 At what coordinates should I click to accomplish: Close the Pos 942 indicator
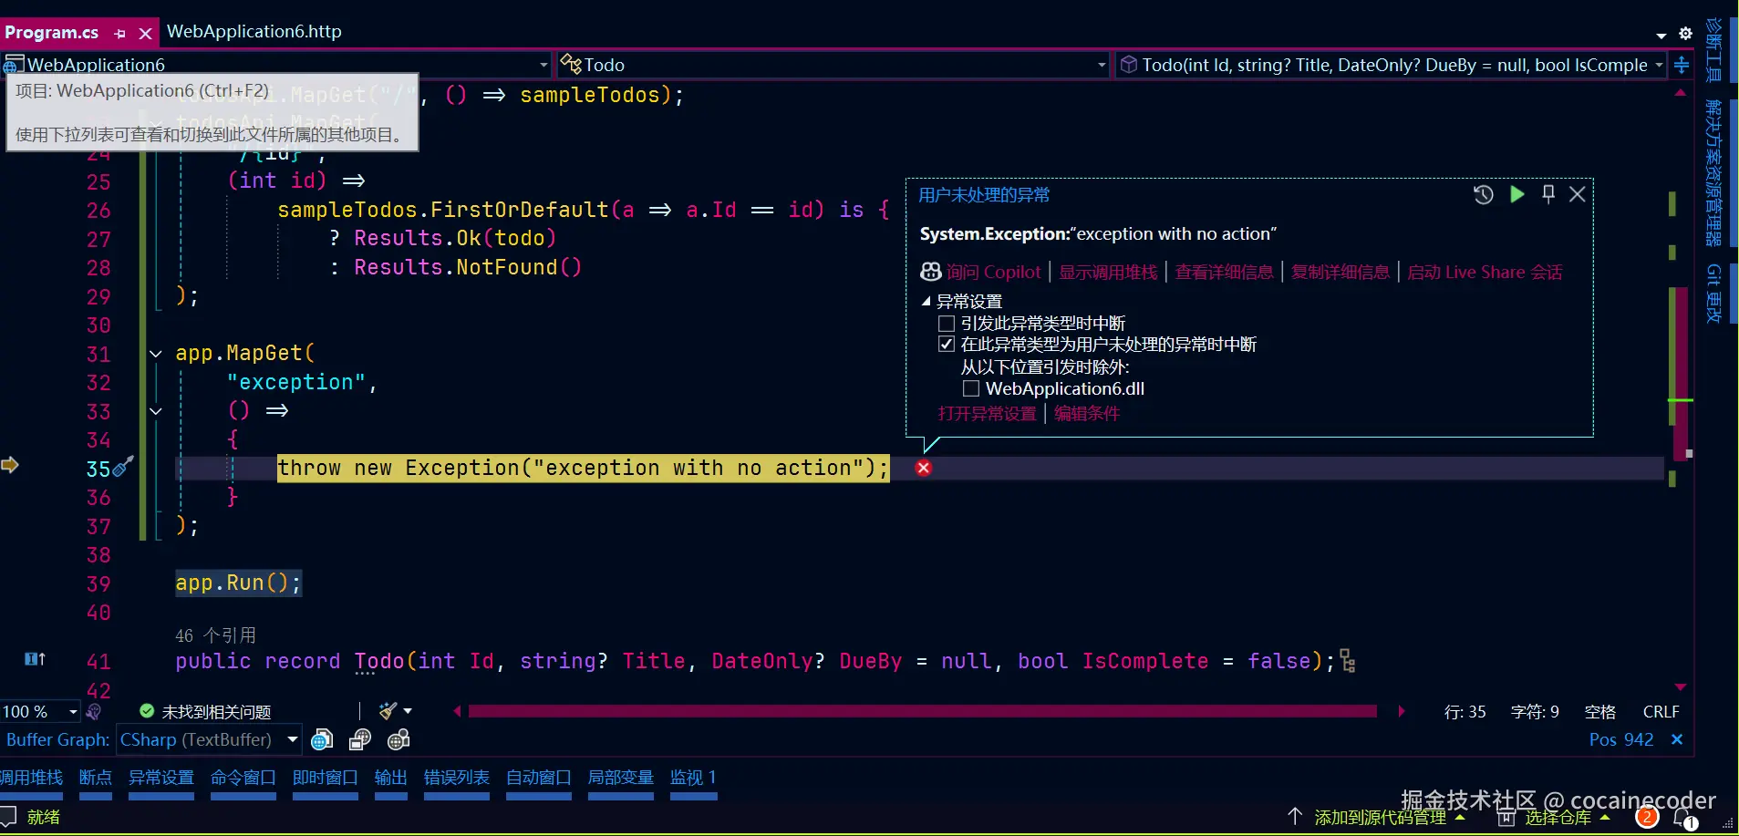click(x=1677, y=739)
